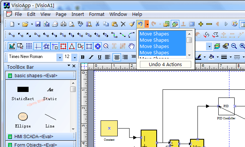Open the font name dropdown
245x147 pixels.
point(60,58)
